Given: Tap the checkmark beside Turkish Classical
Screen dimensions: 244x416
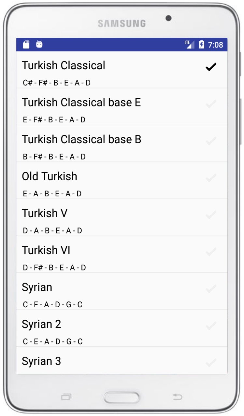Looking at the screenshot, I should [x=211, y=67].
